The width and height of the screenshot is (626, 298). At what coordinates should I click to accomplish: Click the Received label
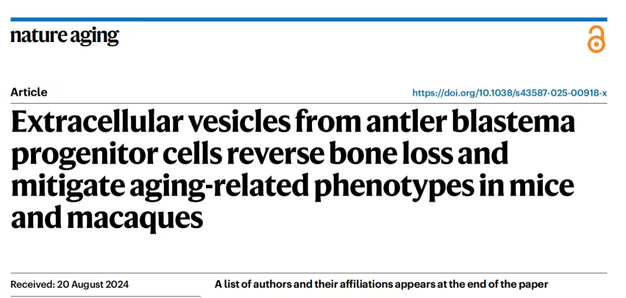coord(33,284)
